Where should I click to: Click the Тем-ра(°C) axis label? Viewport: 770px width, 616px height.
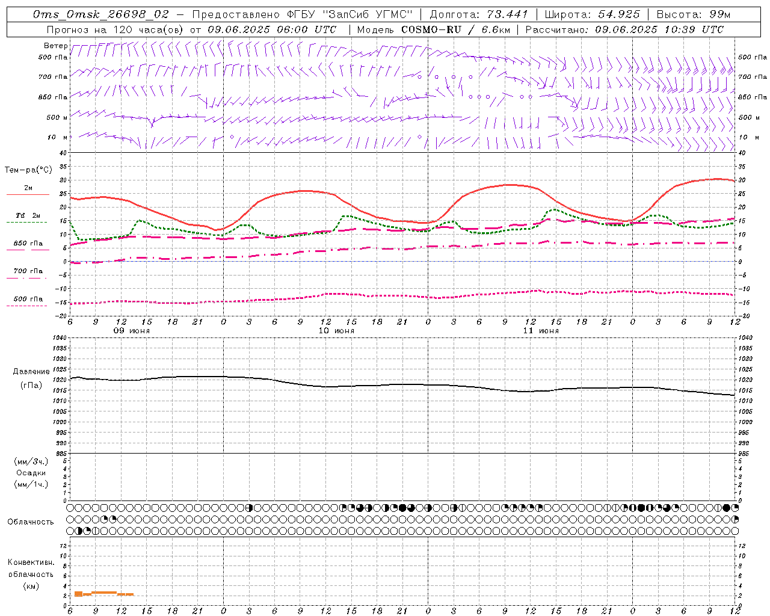pyautogui.click(x=28, y=170)
